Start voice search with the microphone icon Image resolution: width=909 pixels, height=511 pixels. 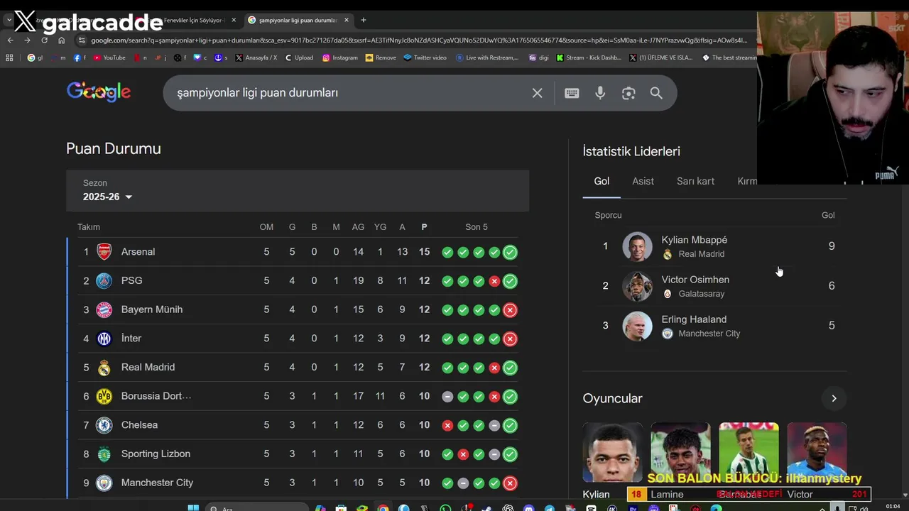pyautogui.click(x=600, y=93)
